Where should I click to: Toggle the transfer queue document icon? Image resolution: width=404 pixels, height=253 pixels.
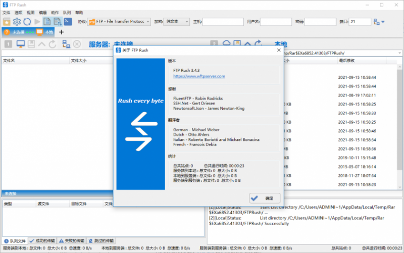click(58, 22)
